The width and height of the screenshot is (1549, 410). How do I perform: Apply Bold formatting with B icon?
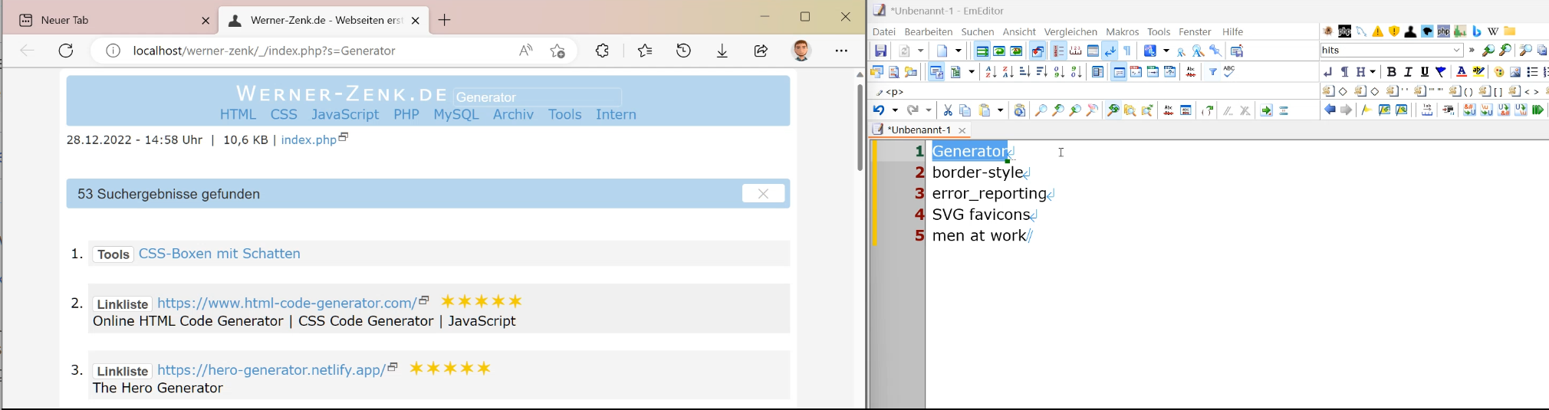(x=1391, y=72)
